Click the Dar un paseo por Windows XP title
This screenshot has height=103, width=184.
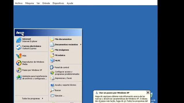click(x=114, y=93)
